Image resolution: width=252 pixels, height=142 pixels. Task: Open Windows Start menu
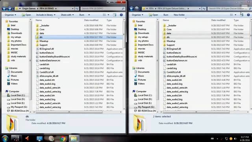click(5, 138)
